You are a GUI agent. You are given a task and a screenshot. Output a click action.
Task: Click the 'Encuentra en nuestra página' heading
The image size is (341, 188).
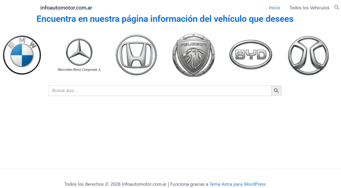[x=165, y=19]
